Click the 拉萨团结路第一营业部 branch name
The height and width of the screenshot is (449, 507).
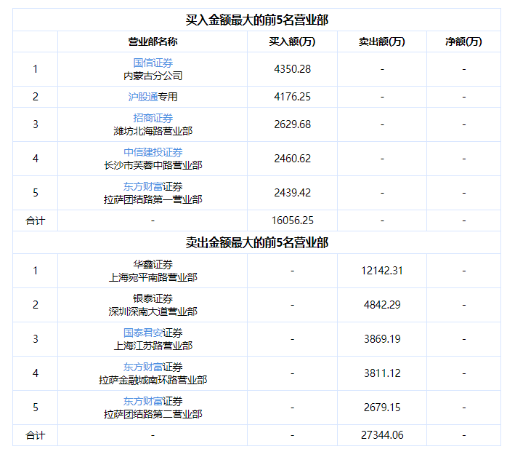[x=153, y=199]
